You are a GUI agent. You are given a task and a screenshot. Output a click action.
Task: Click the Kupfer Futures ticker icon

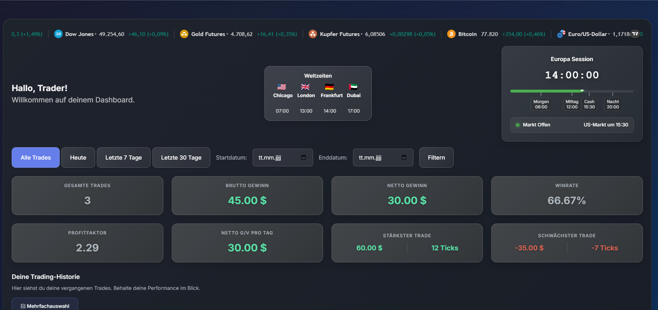[x=313, y=34]
